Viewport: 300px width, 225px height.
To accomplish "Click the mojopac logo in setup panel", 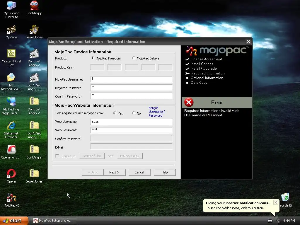I will click(x=218, y=50).
